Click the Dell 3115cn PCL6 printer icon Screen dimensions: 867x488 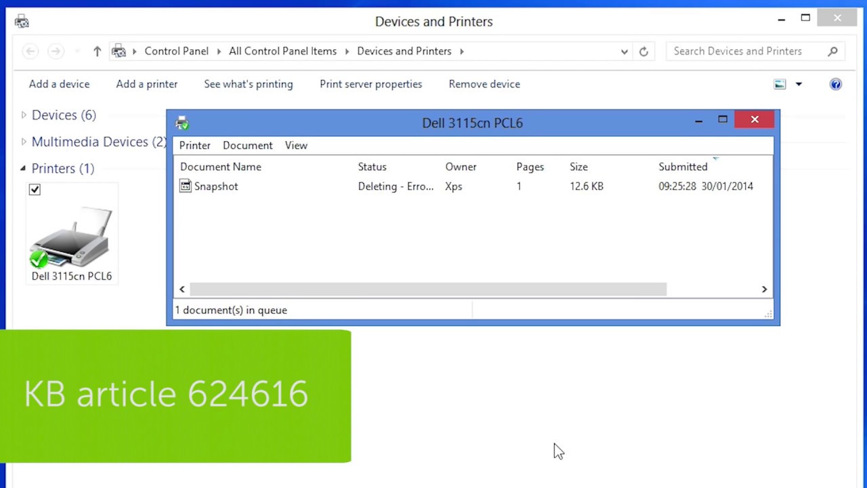click(71, 237)
